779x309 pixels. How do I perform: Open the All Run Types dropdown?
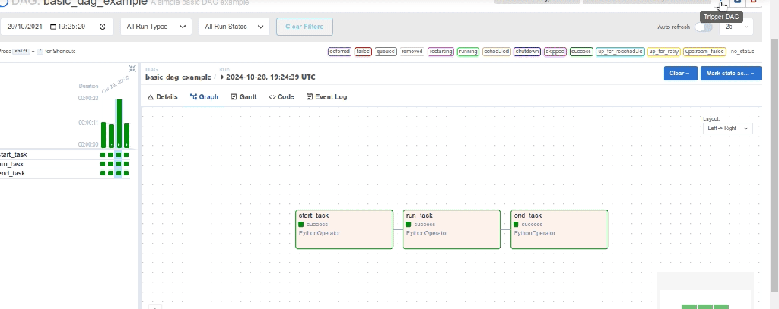pyautogui.click(x=156, y=27)
